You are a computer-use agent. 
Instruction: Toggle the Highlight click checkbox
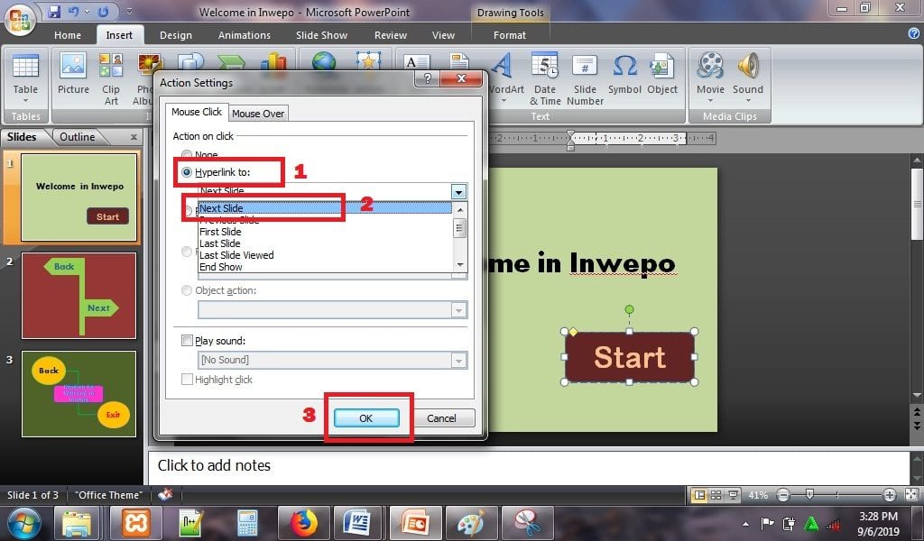(x=188, y=379)
